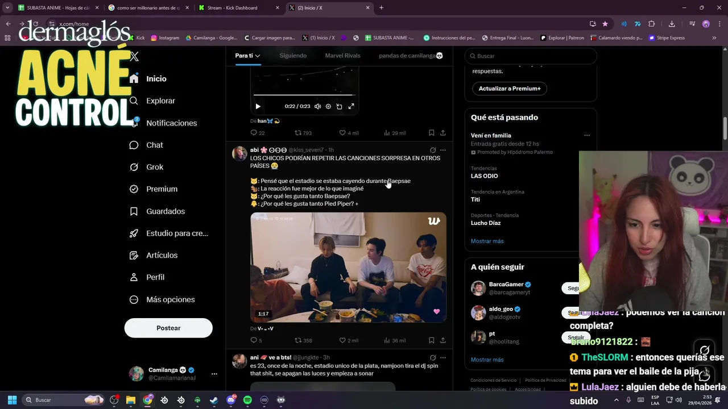The width and height of the screenshot is (728, 409).
Task: Like abi's post showing 2 mil likes
Action: (x=349, y=340)
